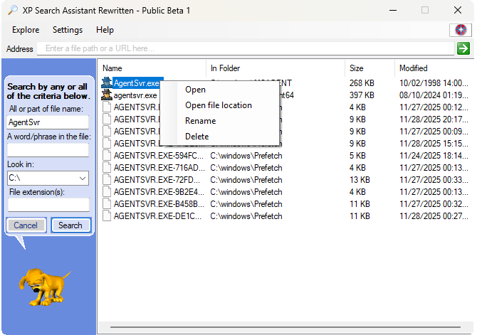
Task: Click the Address path input field
Action: point(246,48)
